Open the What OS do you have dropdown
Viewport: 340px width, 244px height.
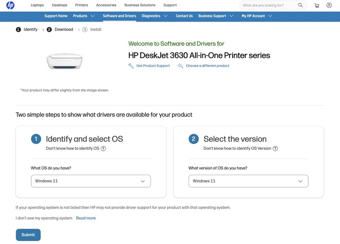click(x=91, y=181)
